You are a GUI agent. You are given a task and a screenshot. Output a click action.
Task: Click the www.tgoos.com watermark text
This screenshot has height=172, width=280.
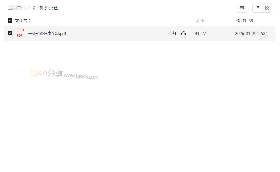coord(81,76)
